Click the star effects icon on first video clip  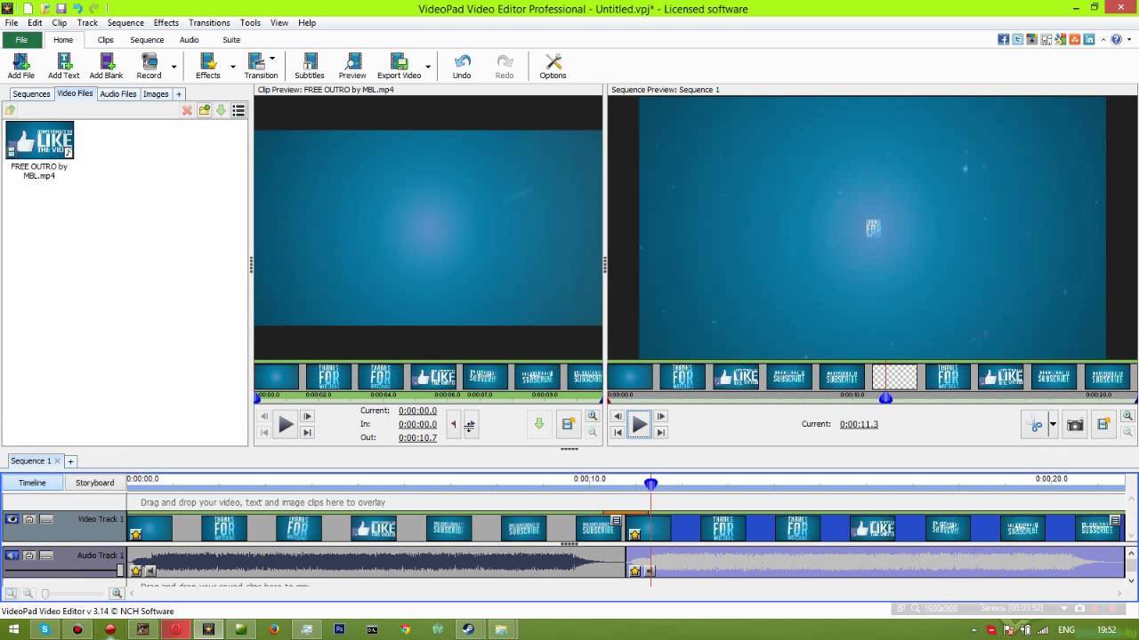pyautogui.click(x=136, y=534)
